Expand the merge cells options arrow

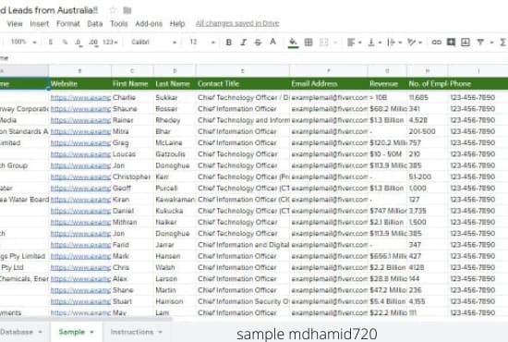pos(335,43)
